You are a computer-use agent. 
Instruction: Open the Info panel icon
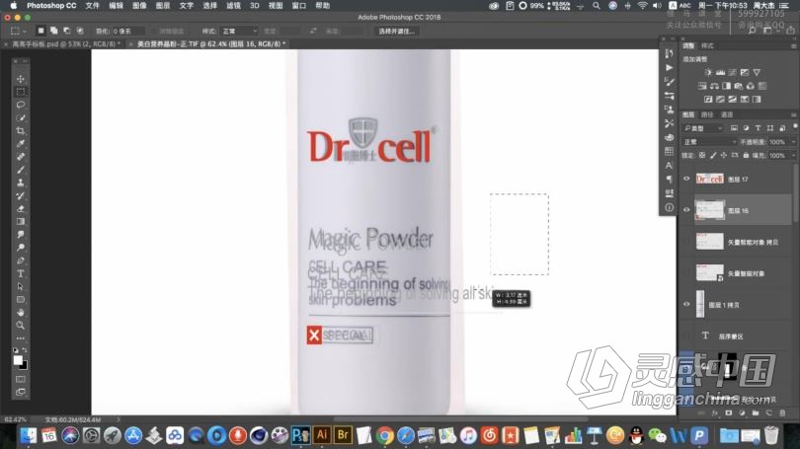click(x=669, y=207)
